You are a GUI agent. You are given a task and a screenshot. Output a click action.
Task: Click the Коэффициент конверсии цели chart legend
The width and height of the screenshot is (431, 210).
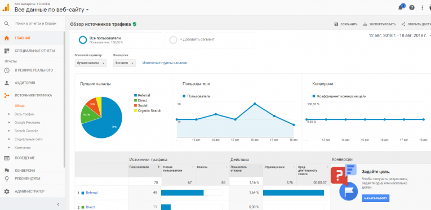click(x=340, y=96)
